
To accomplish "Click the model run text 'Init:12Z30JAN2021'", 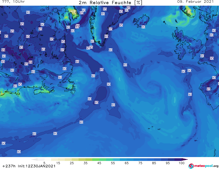I will tap(36, 166).
